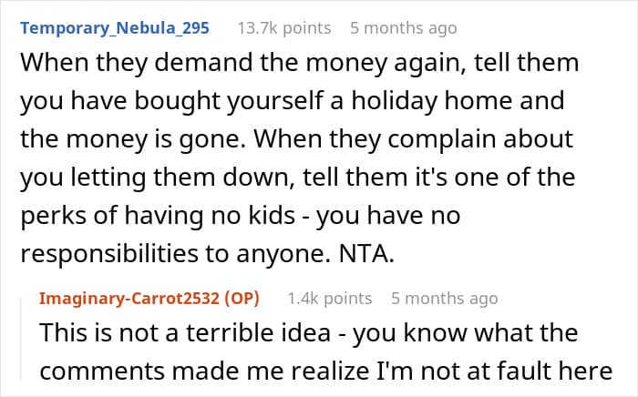The height and width of the screenshot is (397, 638).
Task: Click the phrase 'tell them it's one of the'
Action: [438, 178]
